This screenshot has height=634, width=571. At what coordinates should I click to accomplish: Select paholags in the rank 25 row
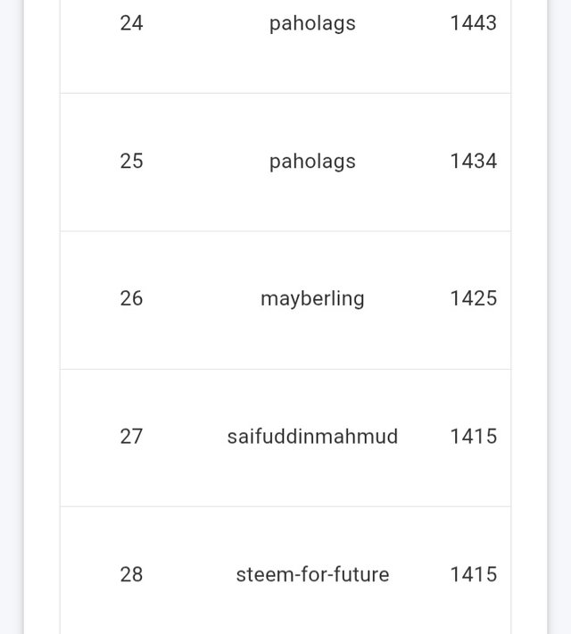coord(312,162)
